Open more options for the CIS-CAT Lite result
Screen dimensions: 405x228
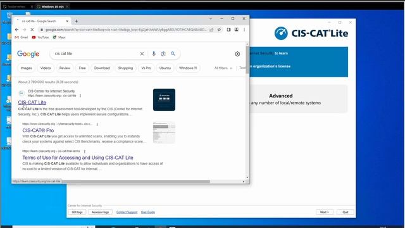pos(80,96)
